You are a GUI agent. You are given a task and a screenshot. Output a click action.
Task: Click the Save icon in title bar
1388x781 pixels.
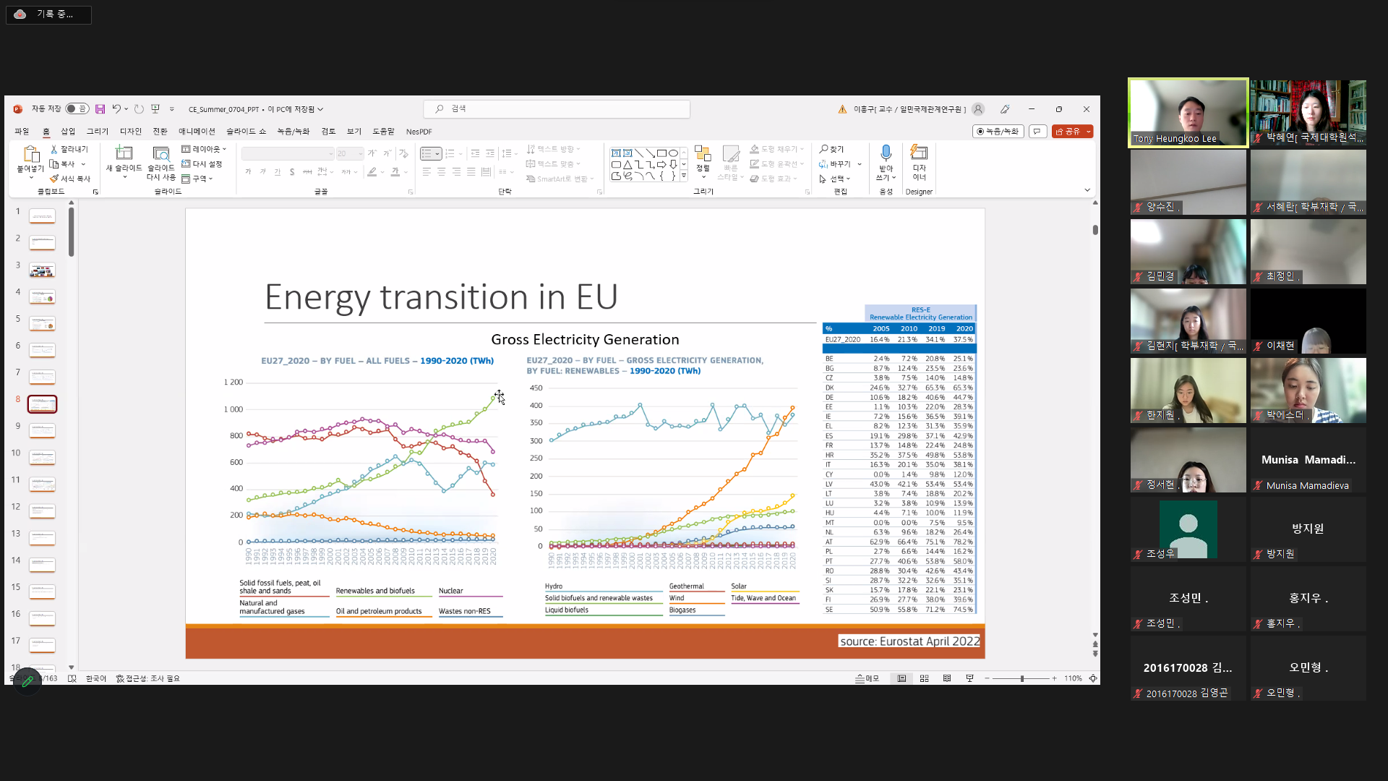point(100,109)
